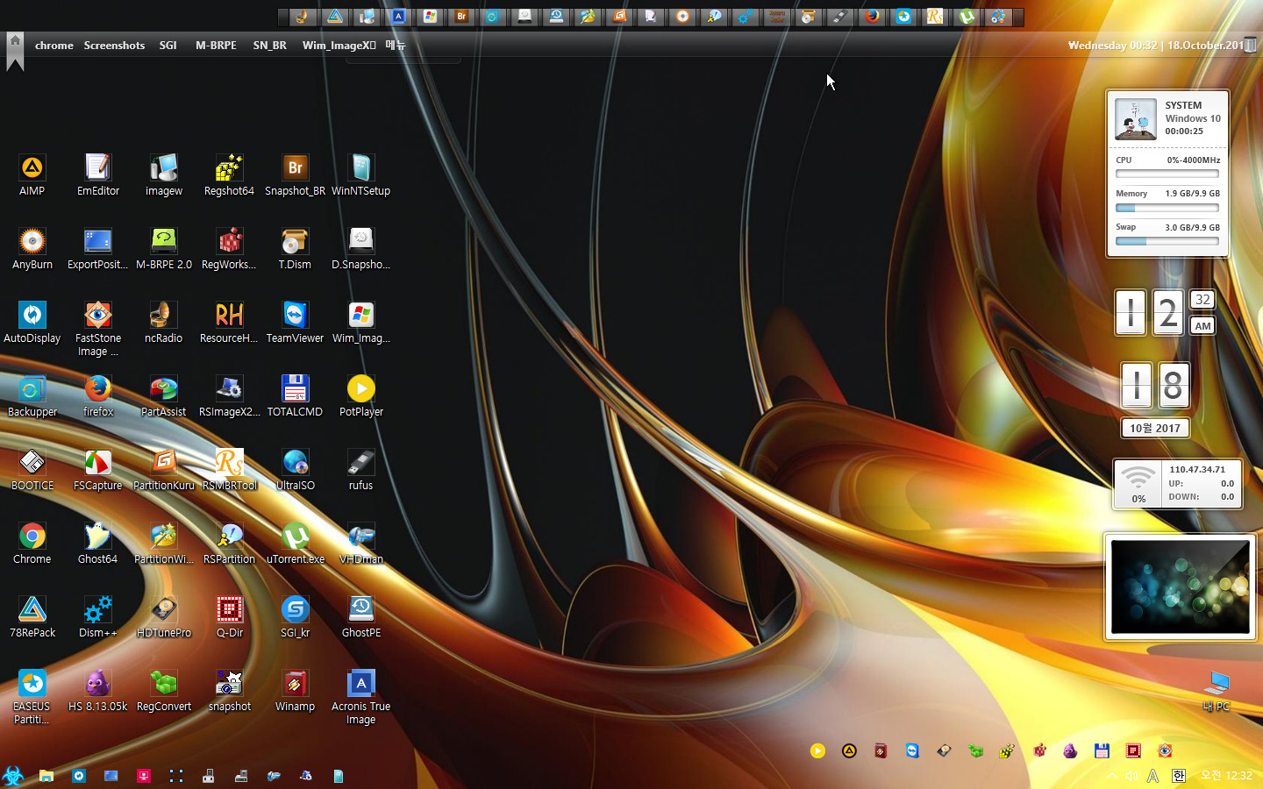The image size is (1263, 789).
Task: Click uTorrent icon in top dock
Action: (967, 16)
